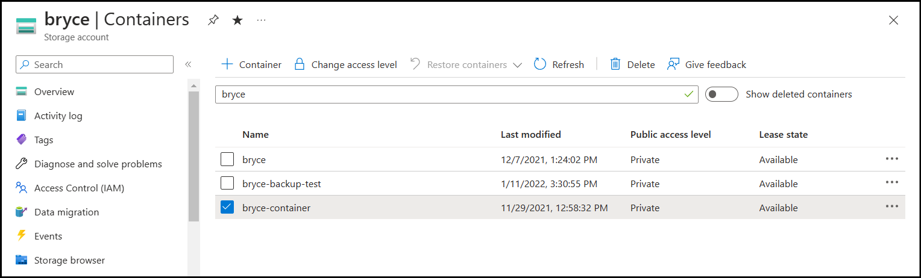
Task: Refresh the containers list
Action: pyautogui.click(x=559, y=64)
